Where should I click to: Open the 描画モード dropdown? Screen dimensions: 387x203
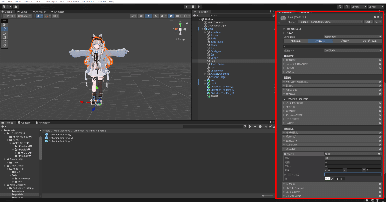[352, 50]
